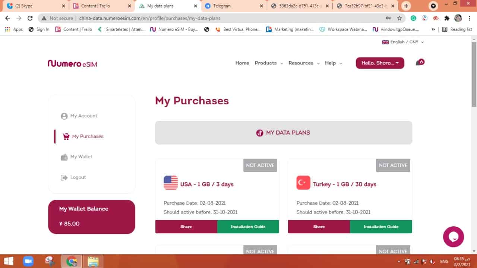The height and width of the screenshot is (268, 477).
Task: Click the Windows Start button
Action: [9, 261]
